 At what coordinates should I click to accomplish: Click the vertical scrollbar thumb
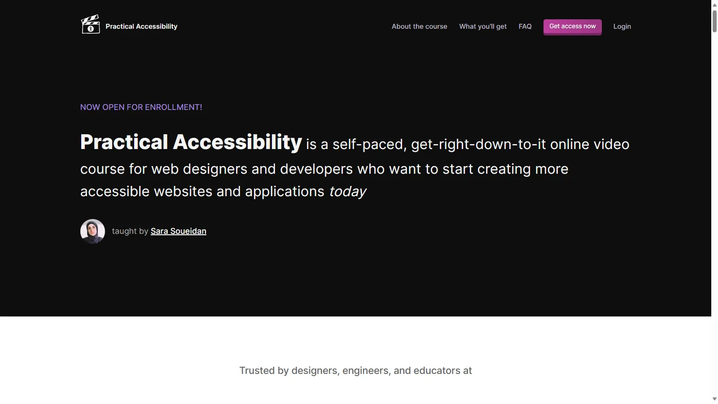714,21
